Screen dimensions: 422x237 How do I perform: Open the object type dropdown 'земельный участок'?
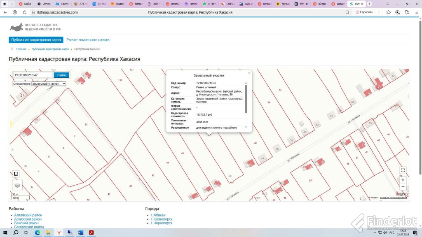[49, 84]
